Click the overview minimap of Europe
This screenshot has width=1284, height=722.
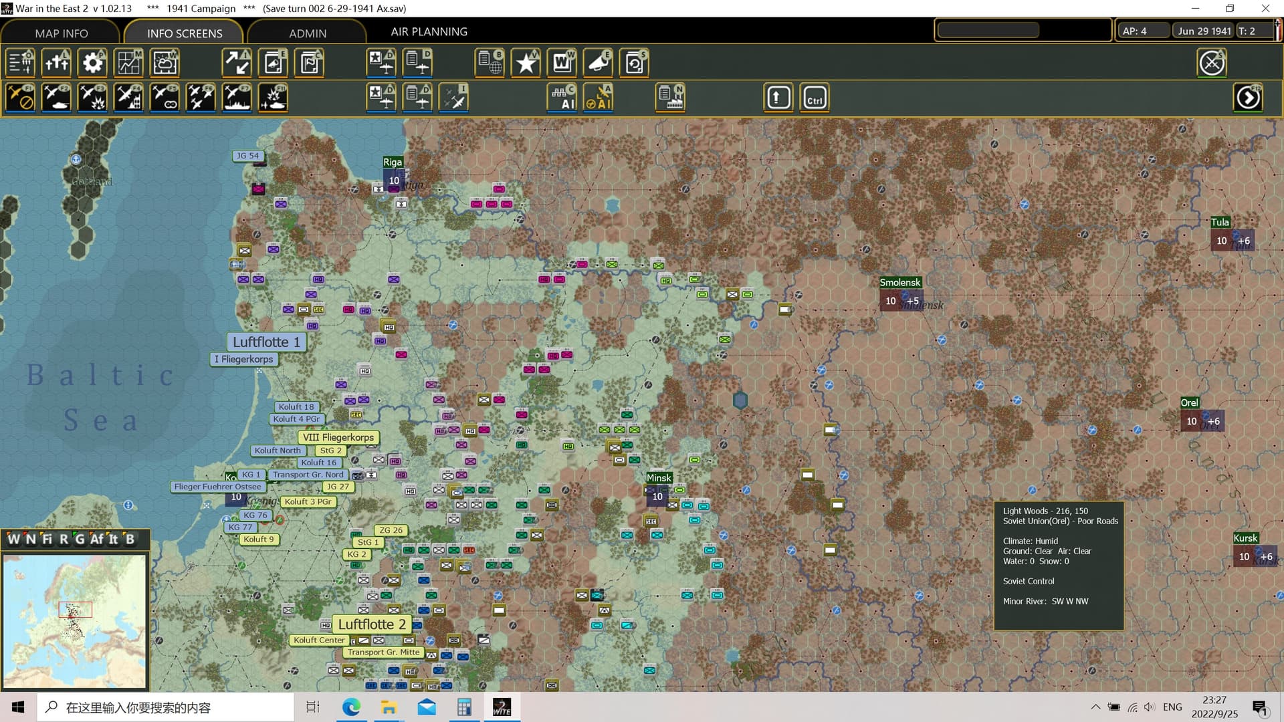click(x=74, y=620)
